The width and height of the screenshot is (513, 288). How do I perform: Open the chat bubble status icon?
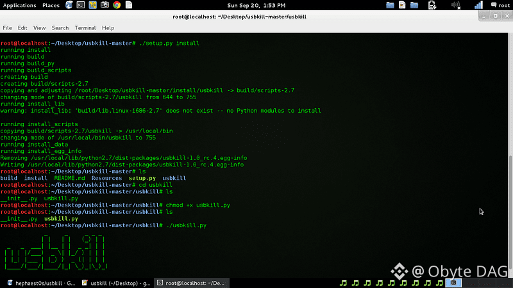point(494,5)
